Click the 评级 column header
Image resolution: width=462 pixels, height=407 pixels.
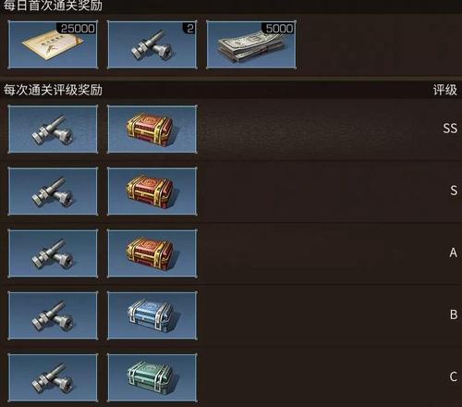point(445,91)
